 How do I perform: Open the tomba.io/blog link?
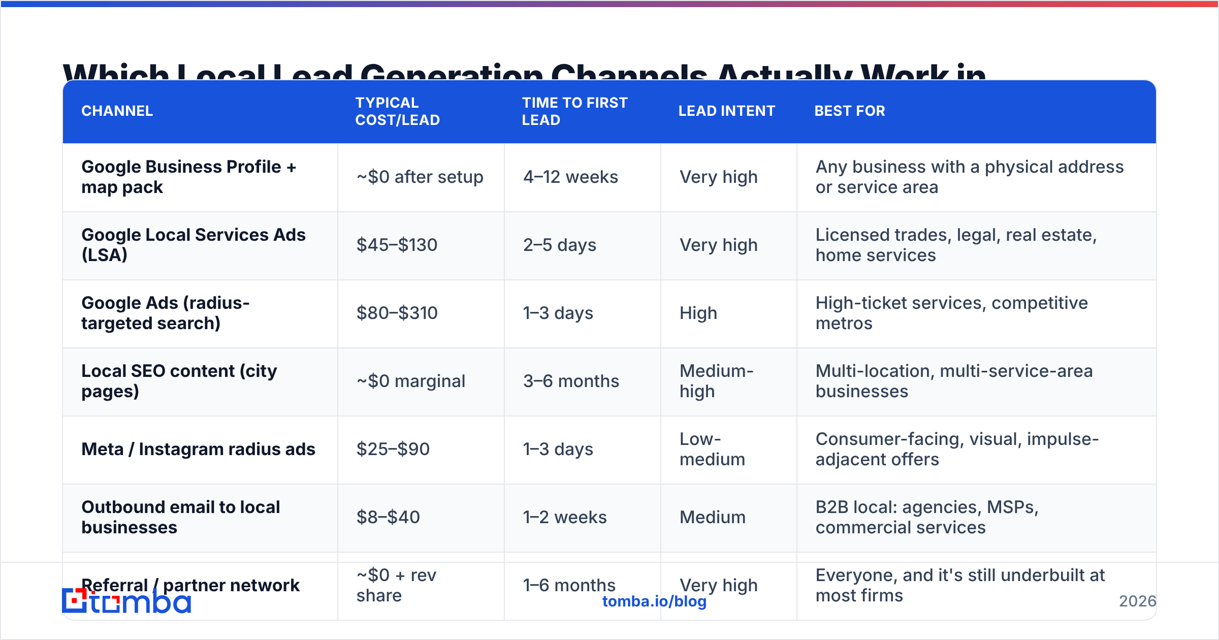654,601
